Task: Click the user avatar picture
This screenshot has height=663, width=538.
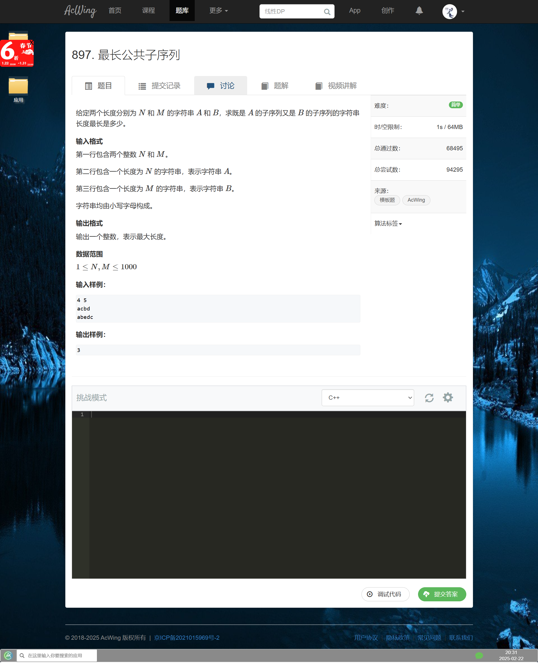Action: (449, 11)
